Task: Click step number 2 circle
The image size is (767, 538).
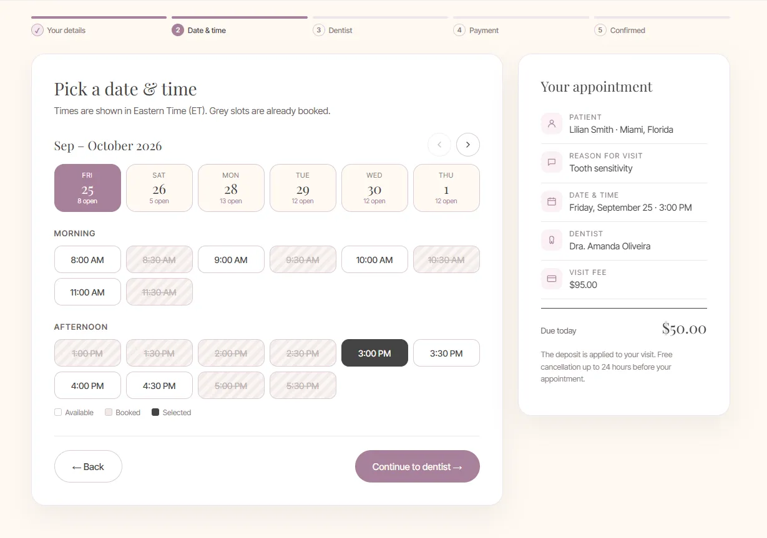Action: point(178,30)
